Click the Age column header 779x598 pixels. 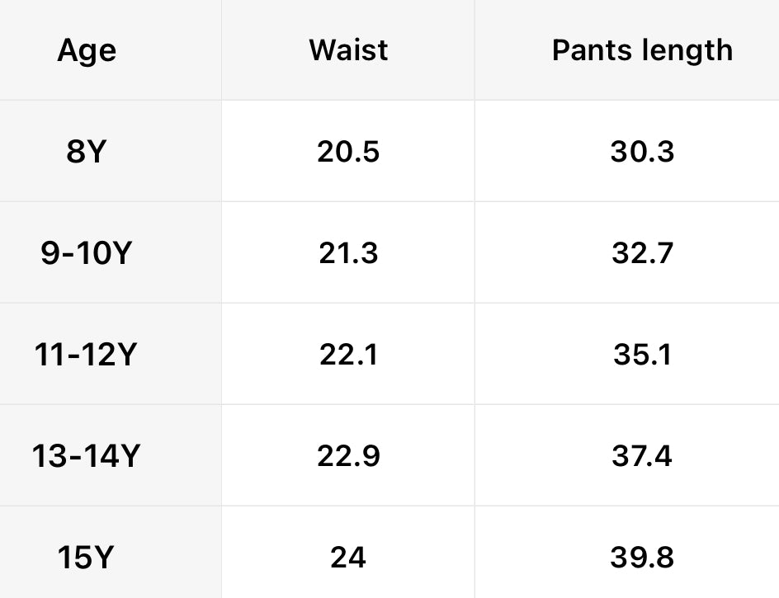pyautogui.click(x=87, y=51)
